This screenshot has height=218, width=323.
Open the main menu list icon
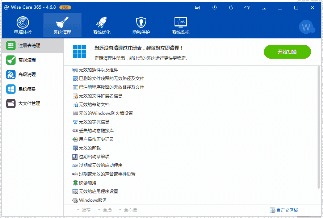264,8
